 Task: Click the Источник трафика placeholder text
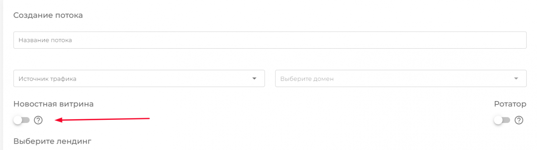click(x=47, y=79)
